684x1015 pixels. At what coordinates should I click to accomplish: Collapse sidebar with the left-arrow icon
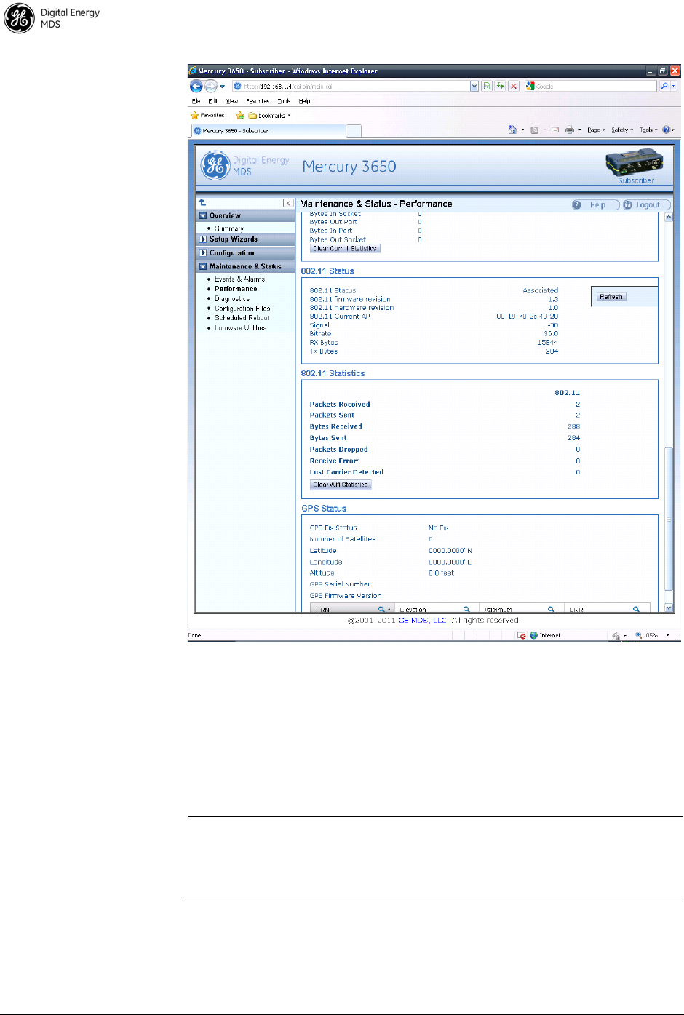pyautogui.click(x=288, y=203)
